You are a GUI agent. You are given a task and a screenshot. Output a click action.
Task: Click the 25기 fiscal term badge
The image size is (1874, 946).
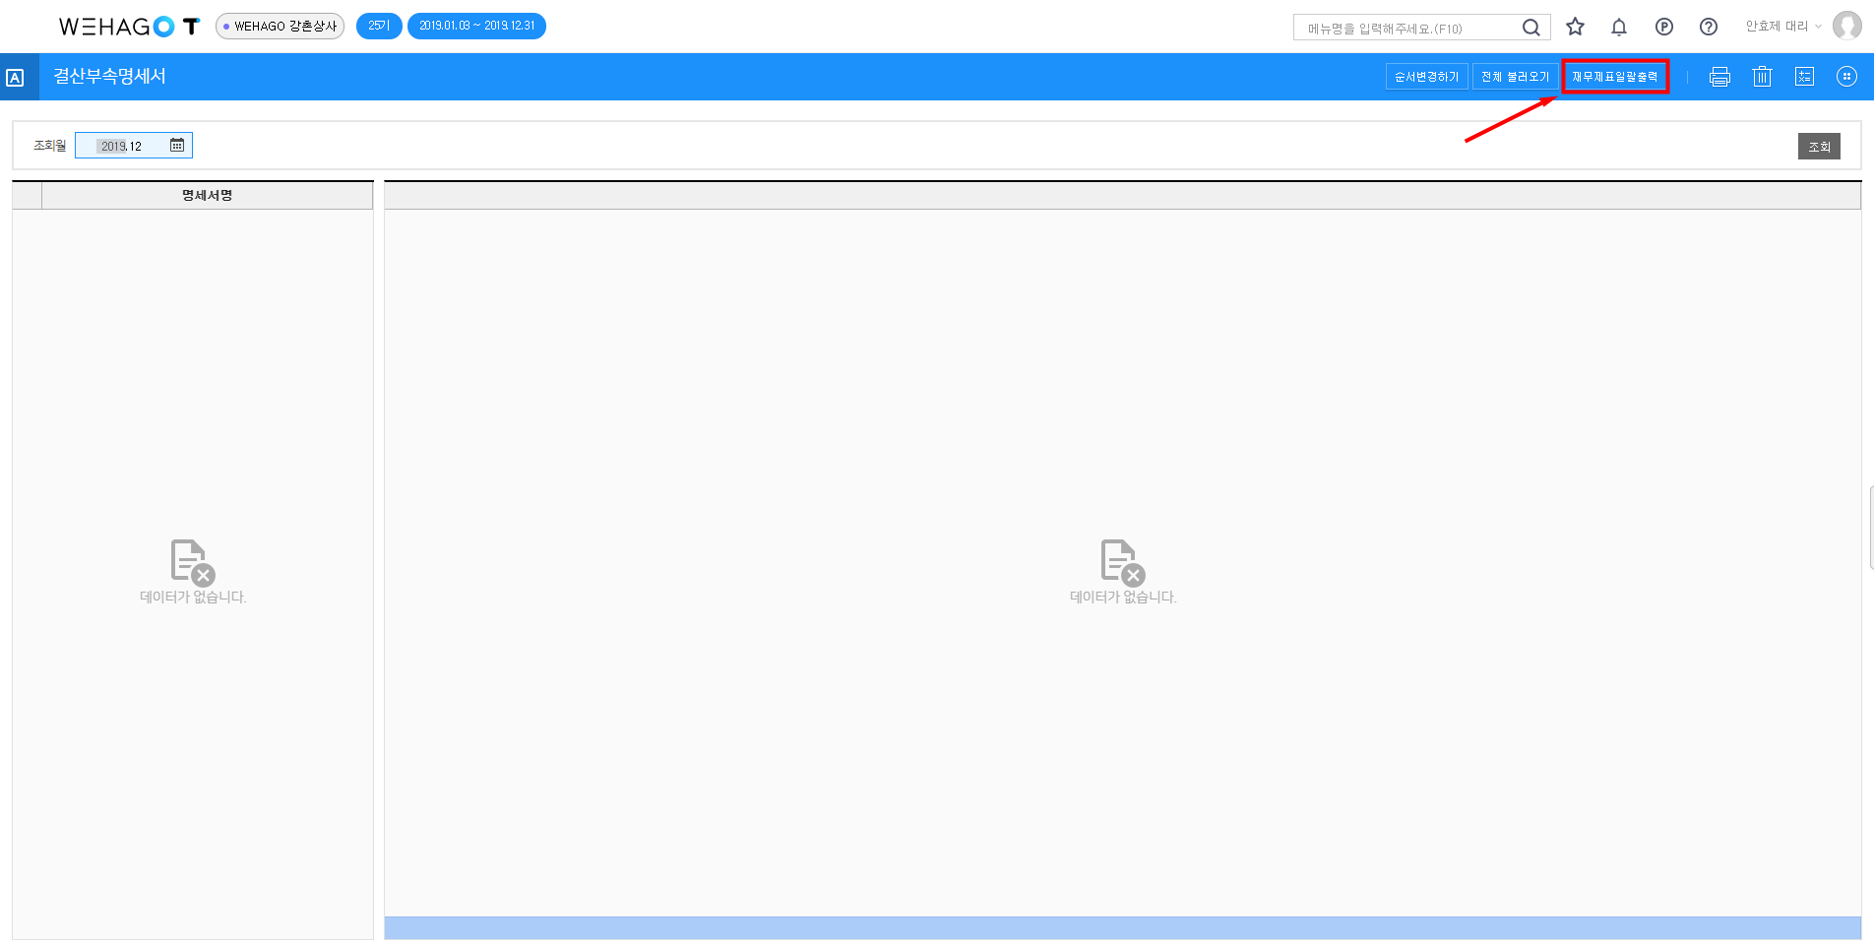[x=379, y=27]
